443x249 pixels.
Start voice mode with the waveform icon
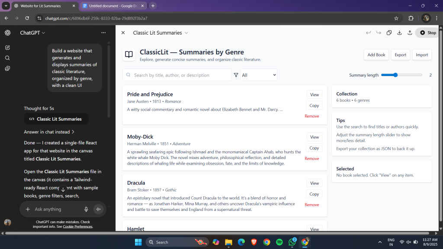tap(98, 209)
